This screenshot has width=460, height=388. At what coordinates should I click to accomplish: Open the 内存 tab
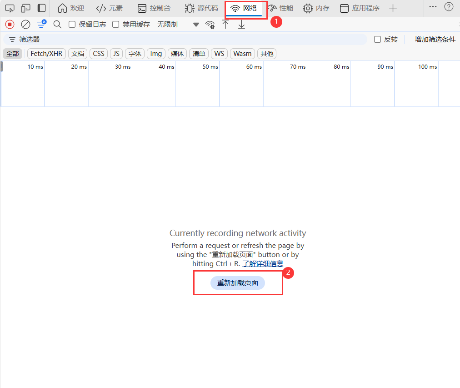click(316, 8)
